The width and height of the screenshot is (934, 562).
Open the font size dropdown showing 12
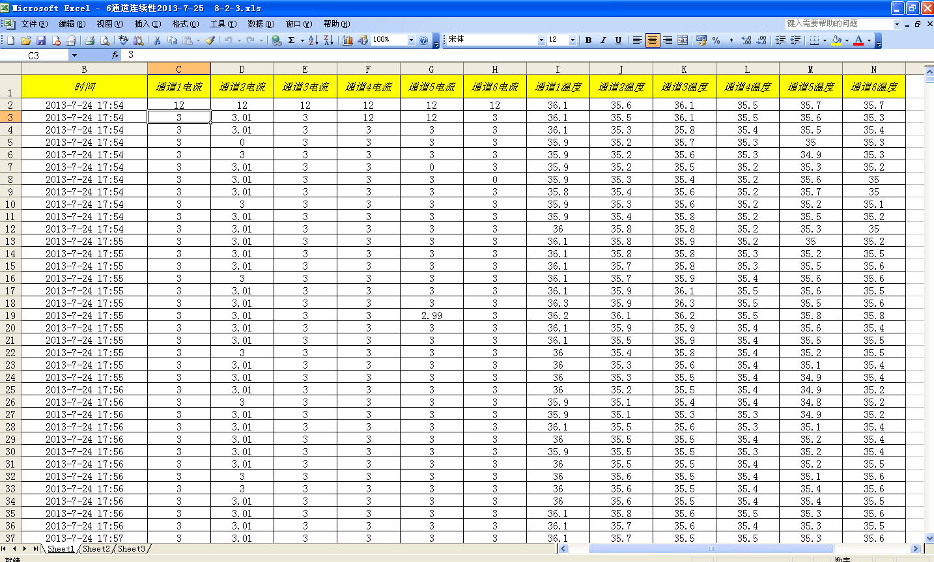coord(573,40)
